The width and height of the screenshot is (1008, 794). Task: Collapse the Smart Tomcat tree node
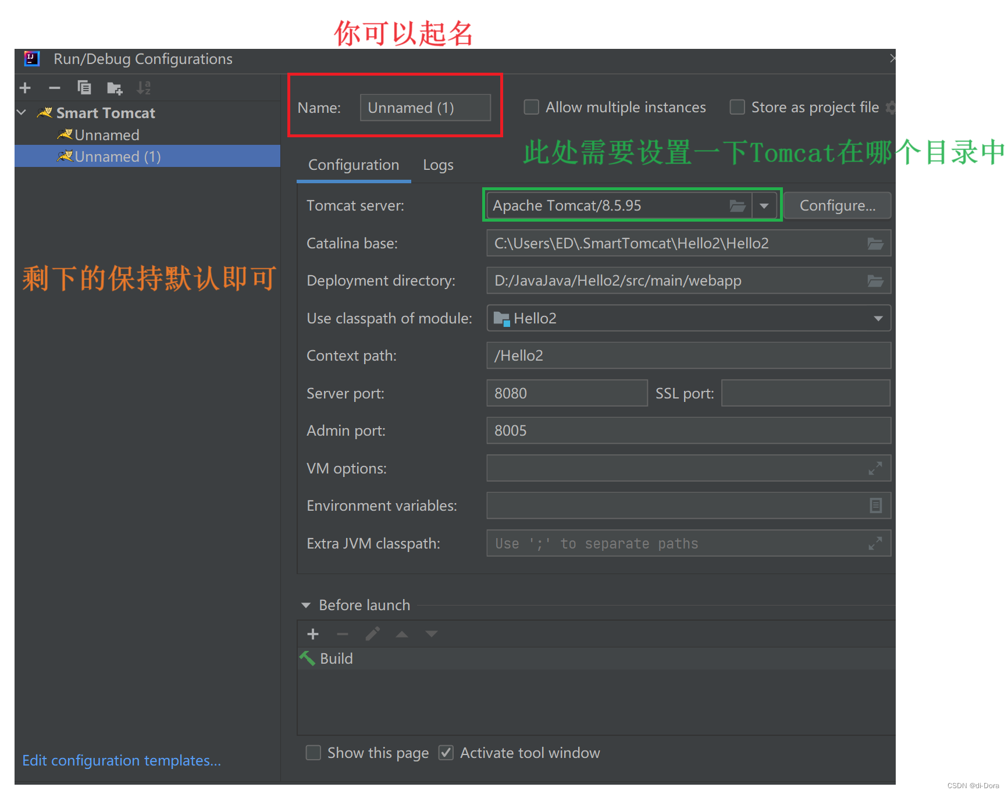tap(22, 112)
